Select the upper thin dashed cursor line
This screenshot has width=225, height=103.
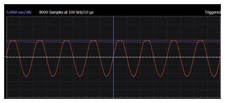[113, 40]
